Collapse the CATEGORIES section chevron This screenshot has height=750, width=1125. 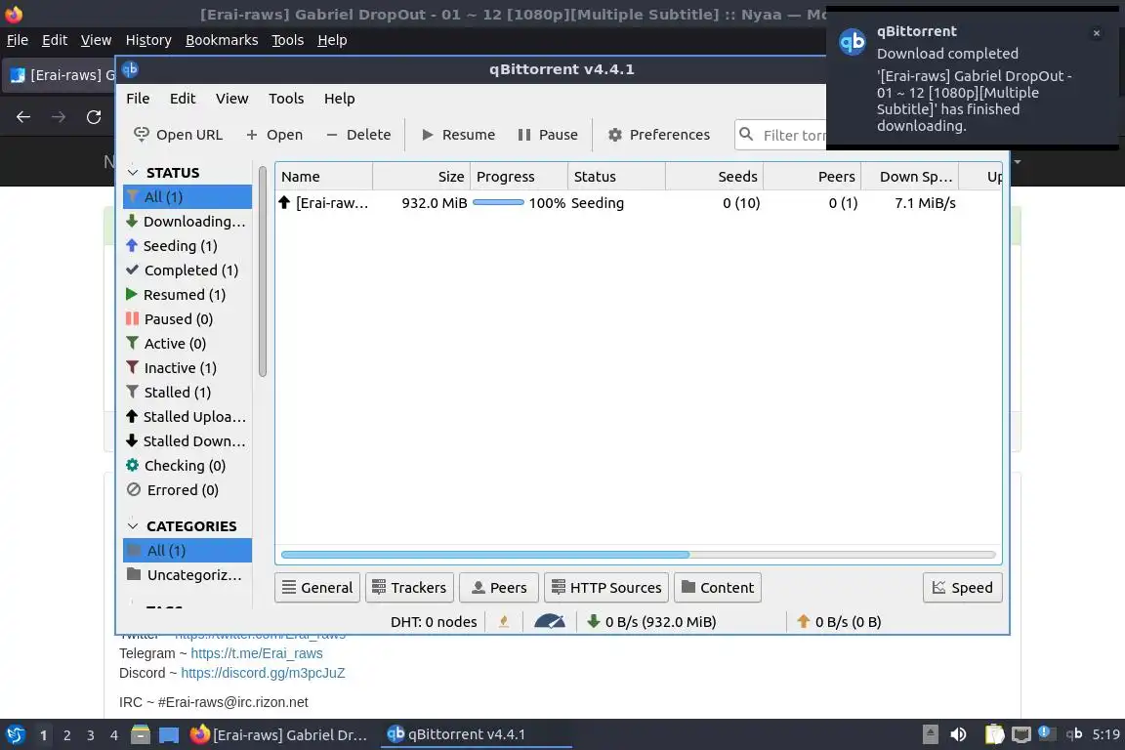(x=133, y=526)
